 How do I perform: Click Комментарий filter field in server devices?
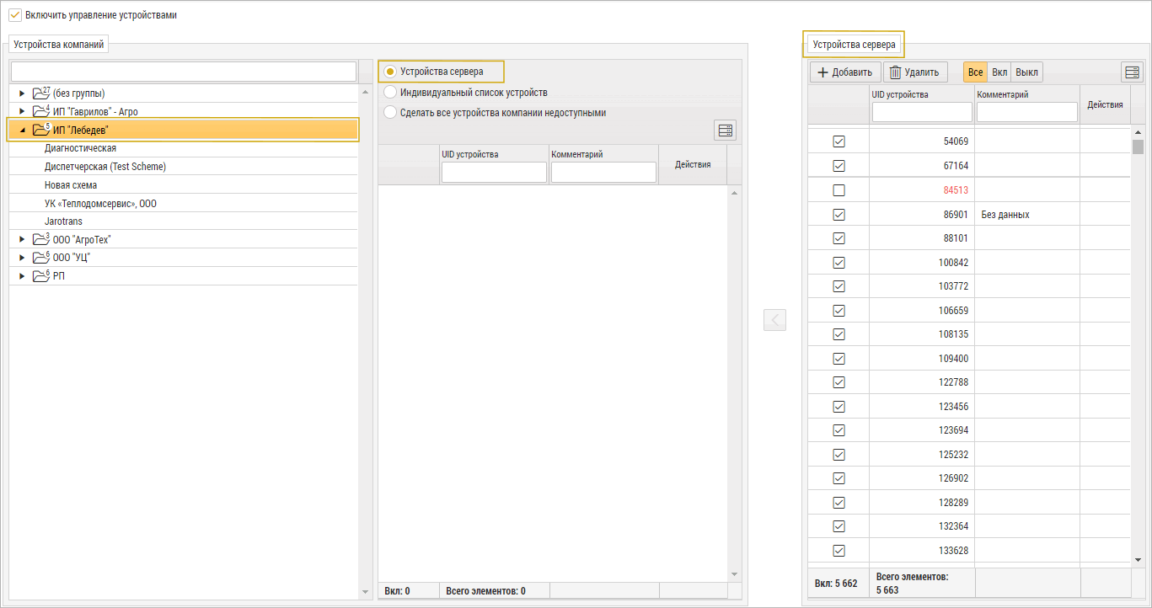point(1027,112)
